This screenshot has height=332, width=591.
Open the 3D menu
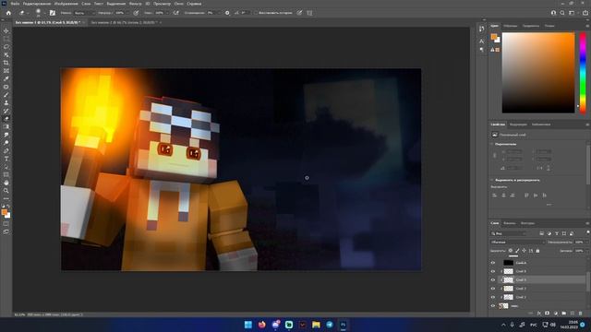pyautogui.click(x=148, y=4)
